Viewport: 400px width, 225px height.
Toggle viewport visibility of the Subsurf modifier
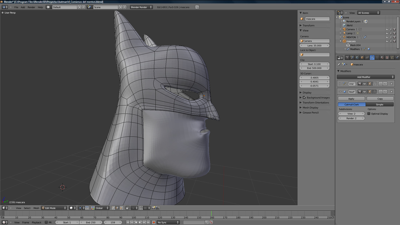pos(365,92)
